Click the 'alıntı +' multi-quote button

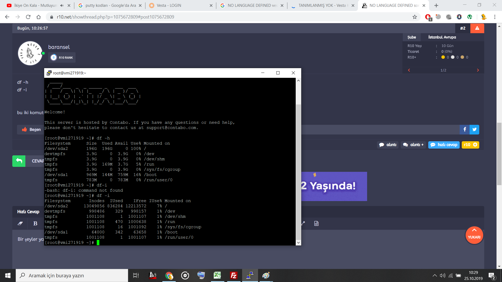tap(413, 145)
